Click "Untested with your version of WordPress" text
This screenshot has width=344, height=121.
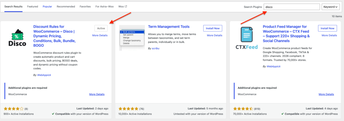pos(198,114)
